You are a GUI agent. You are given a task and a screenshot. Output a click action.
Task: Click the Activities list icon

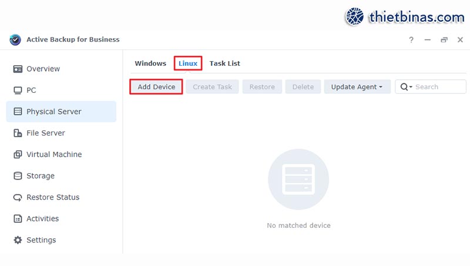18,218
